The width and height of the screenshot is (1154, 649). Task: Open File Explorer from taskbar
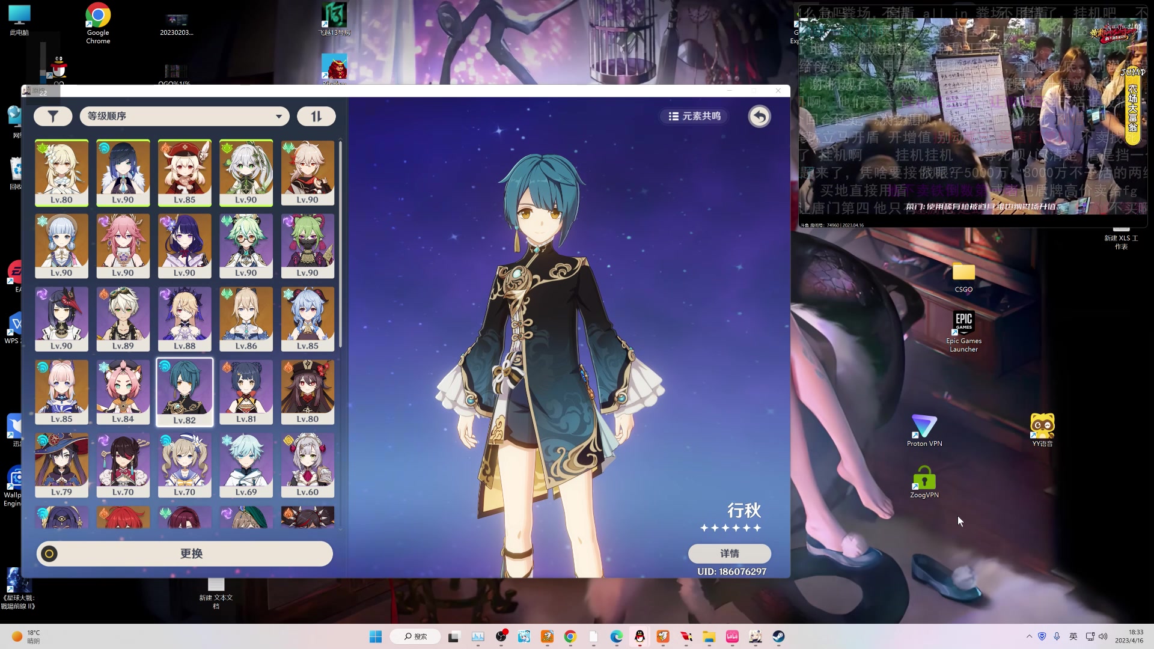pos(709,636)
